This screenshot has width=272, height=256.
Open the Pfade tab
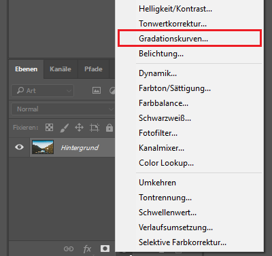pos(93,69)
